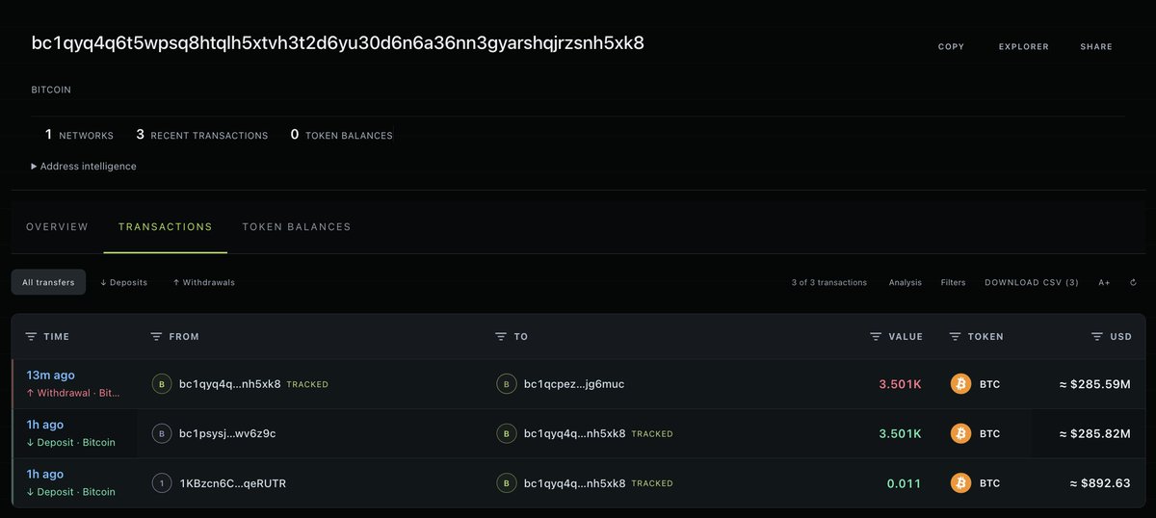Click the USD column filter icon
Image resolution: width=1156 pixels, height=518 pixels.
1097,337
